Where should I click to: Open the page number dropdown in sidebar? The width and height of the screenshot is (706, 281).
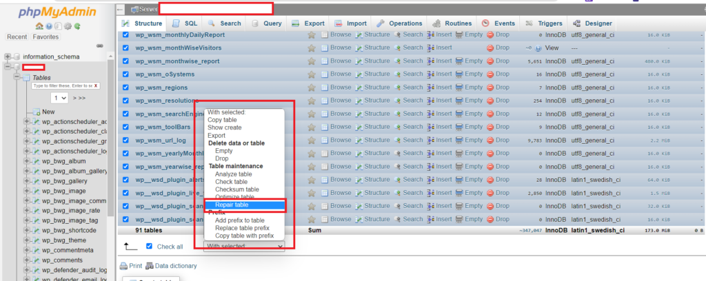[x=59, y=98]
